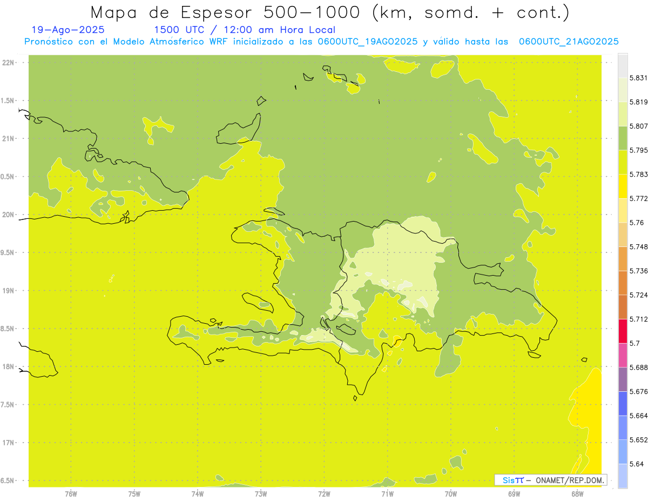Click the 74W longitude label
This screenshot has width=648, height=501.
198,493
